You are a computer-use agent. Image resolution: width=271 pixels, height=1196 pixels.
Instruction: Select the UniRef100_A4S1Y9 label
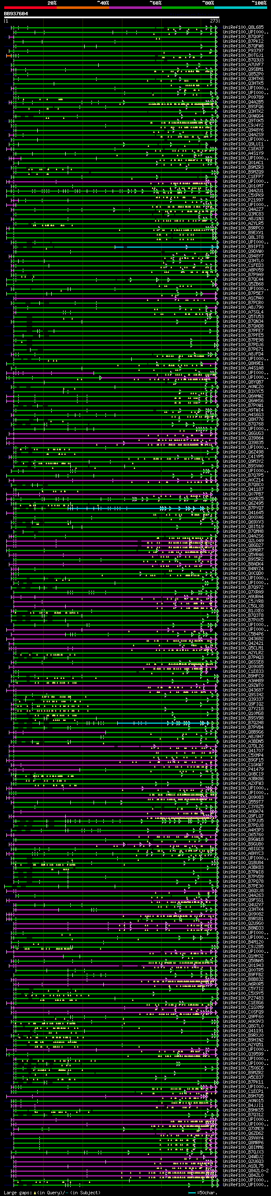[x=243, y=153]
